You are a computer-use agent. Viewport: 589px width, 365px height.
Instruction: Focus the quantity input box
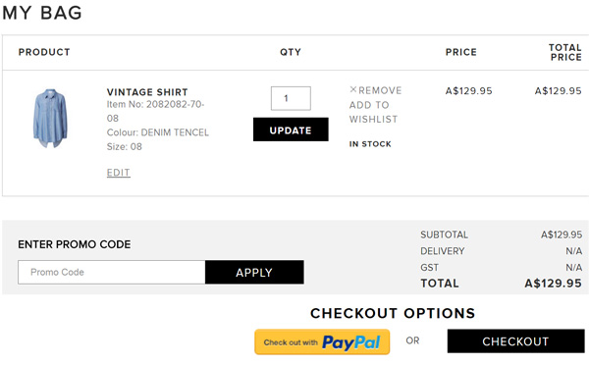tap(291, 98)
